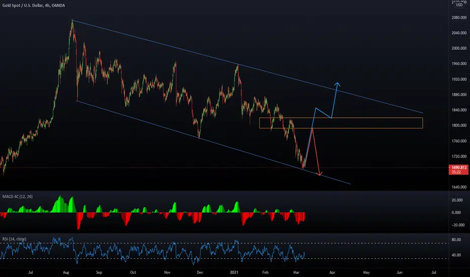
Task: Click the 1640.000 price axis label
Action: coord(459,187)
